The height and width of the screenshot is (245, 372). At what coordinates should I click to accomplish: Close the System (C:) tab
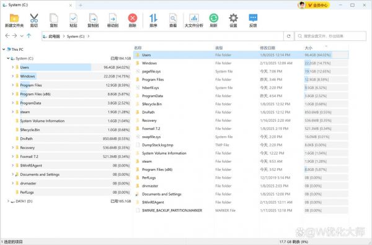coord(71,5)
